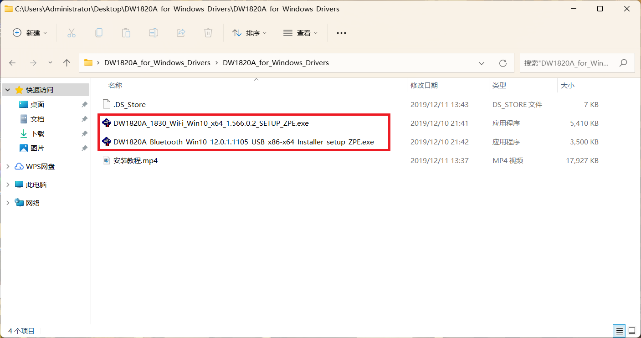
Task: Switch to large thumbnails view icon
Action: (x=632, y=330)
